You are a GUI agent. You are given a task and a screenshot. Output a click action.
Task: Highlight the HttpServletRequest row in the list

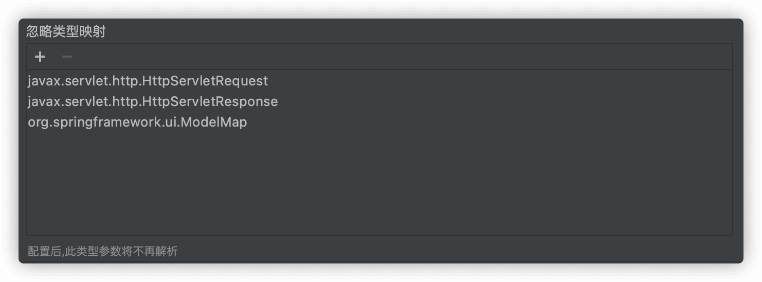click(148, 81)
